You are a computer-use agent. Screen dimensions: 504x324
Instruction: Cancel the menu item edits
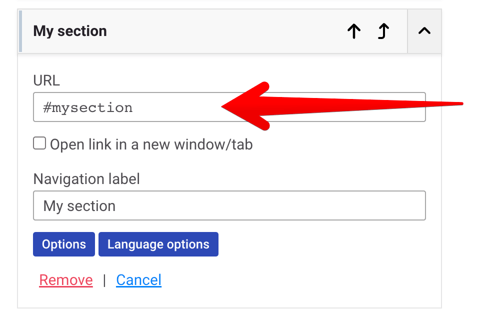click(x=139, y=280)
